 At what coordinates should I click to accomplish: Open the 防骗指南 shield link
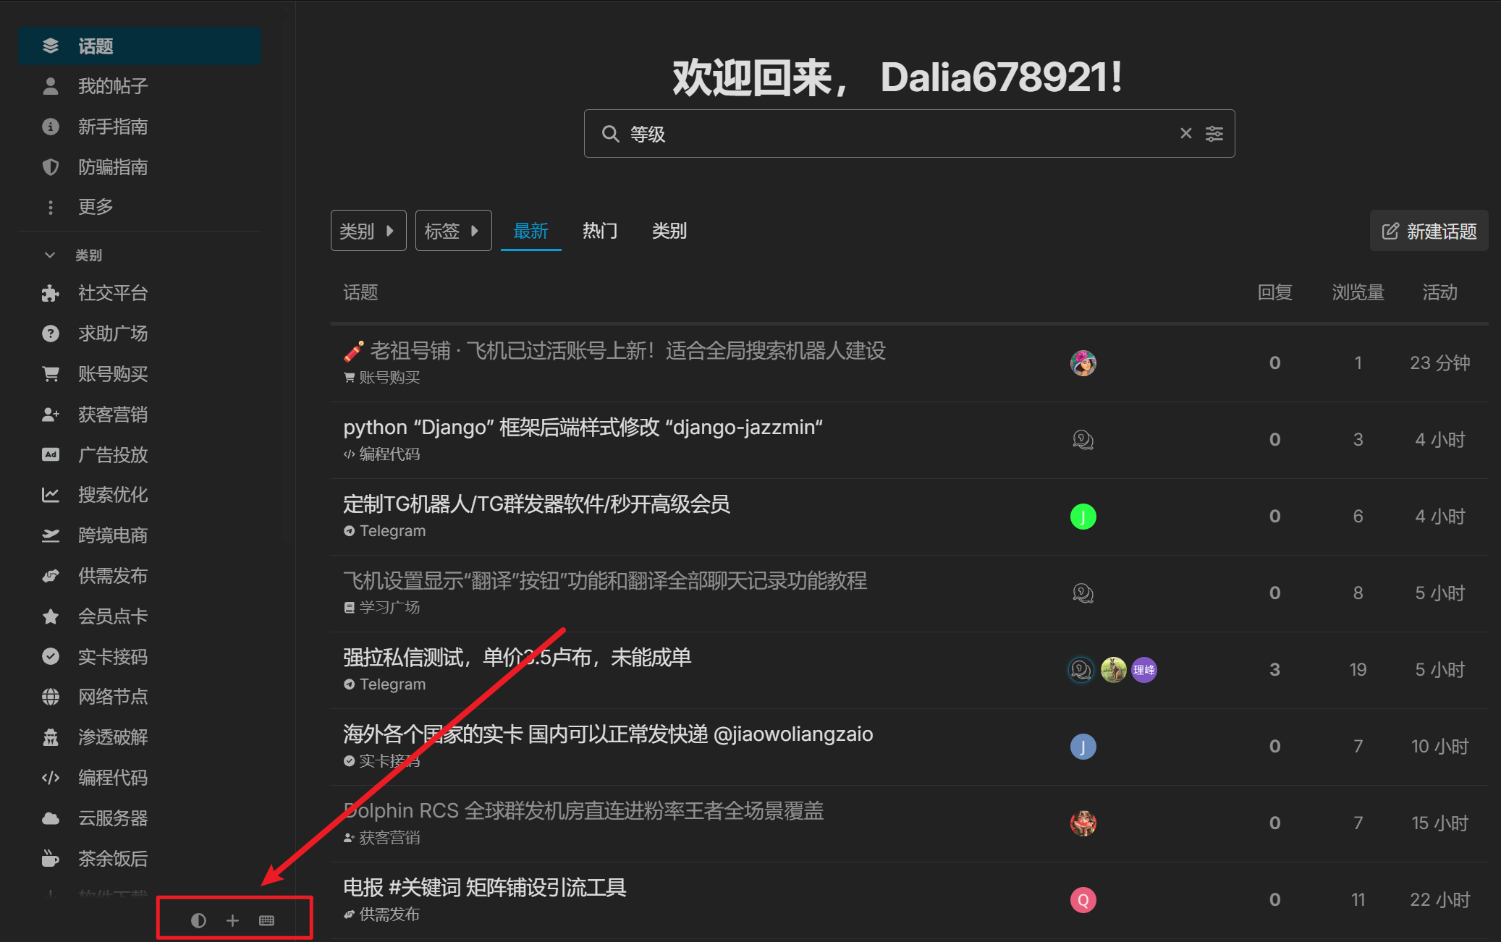tap(112, 167)
